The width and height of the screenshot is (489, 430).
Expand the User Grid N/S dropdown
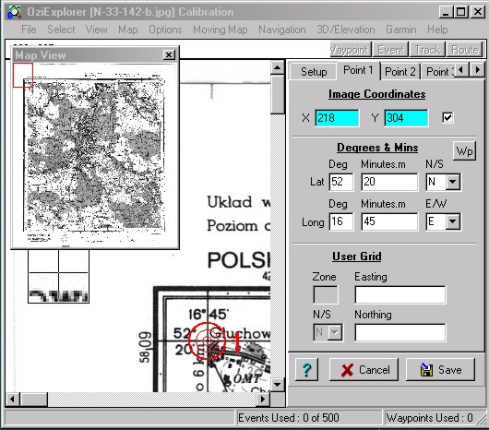335,332
